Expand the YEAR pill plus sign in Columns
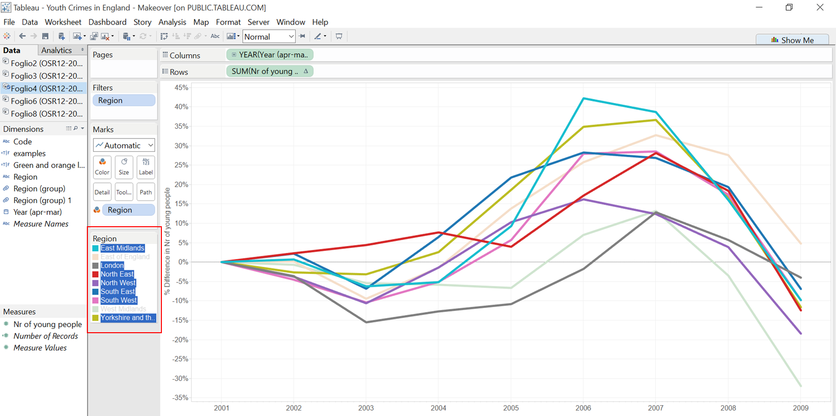Image resolution: width=836 pixels, height=416 pixels. click(234, 55)
